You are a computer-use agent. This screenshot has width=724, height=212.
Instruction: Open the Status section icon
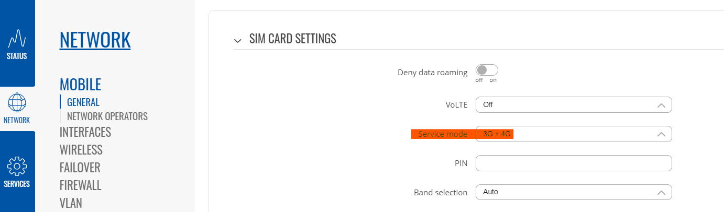(17, 39)
